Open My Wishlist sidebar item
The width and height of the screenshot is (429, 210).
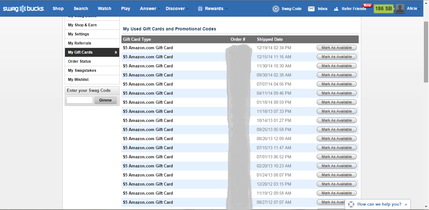click(x=92, y=80)
